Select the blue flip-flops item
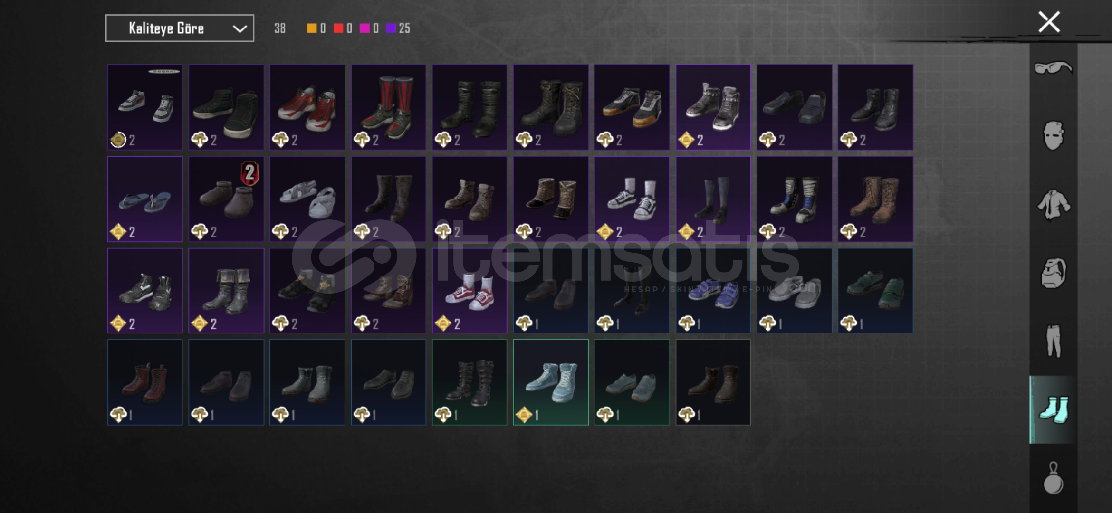The height and width of the screenshot is (513, 1112). coord(145,199)
